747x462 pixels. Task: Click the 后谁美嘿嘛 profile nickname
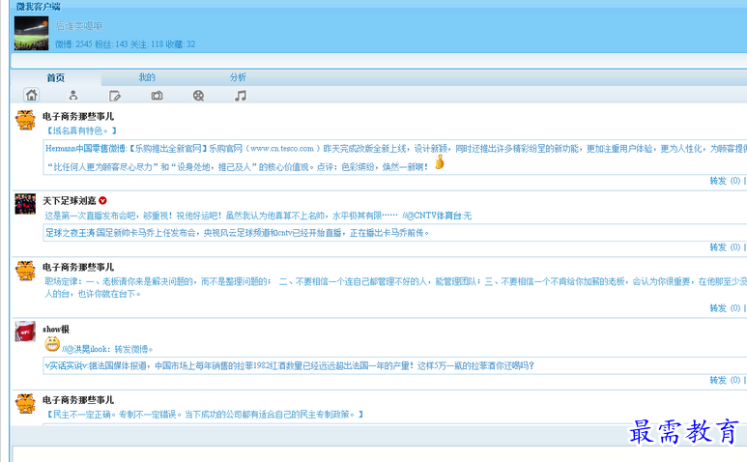point(78,26)
